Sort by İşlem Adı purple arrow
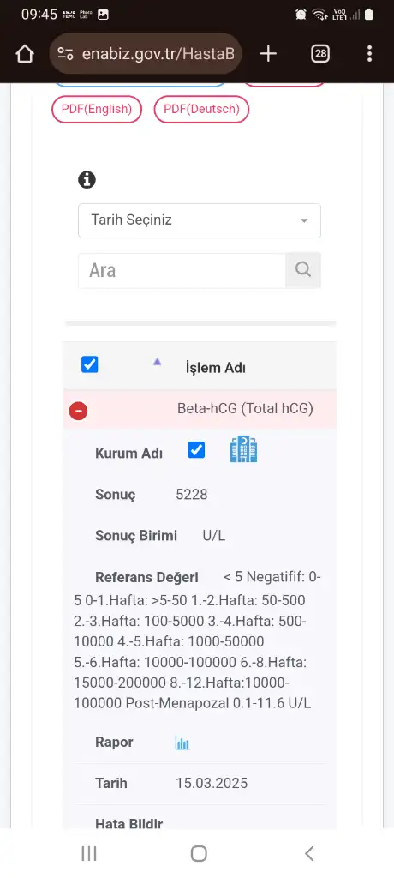 158,363
